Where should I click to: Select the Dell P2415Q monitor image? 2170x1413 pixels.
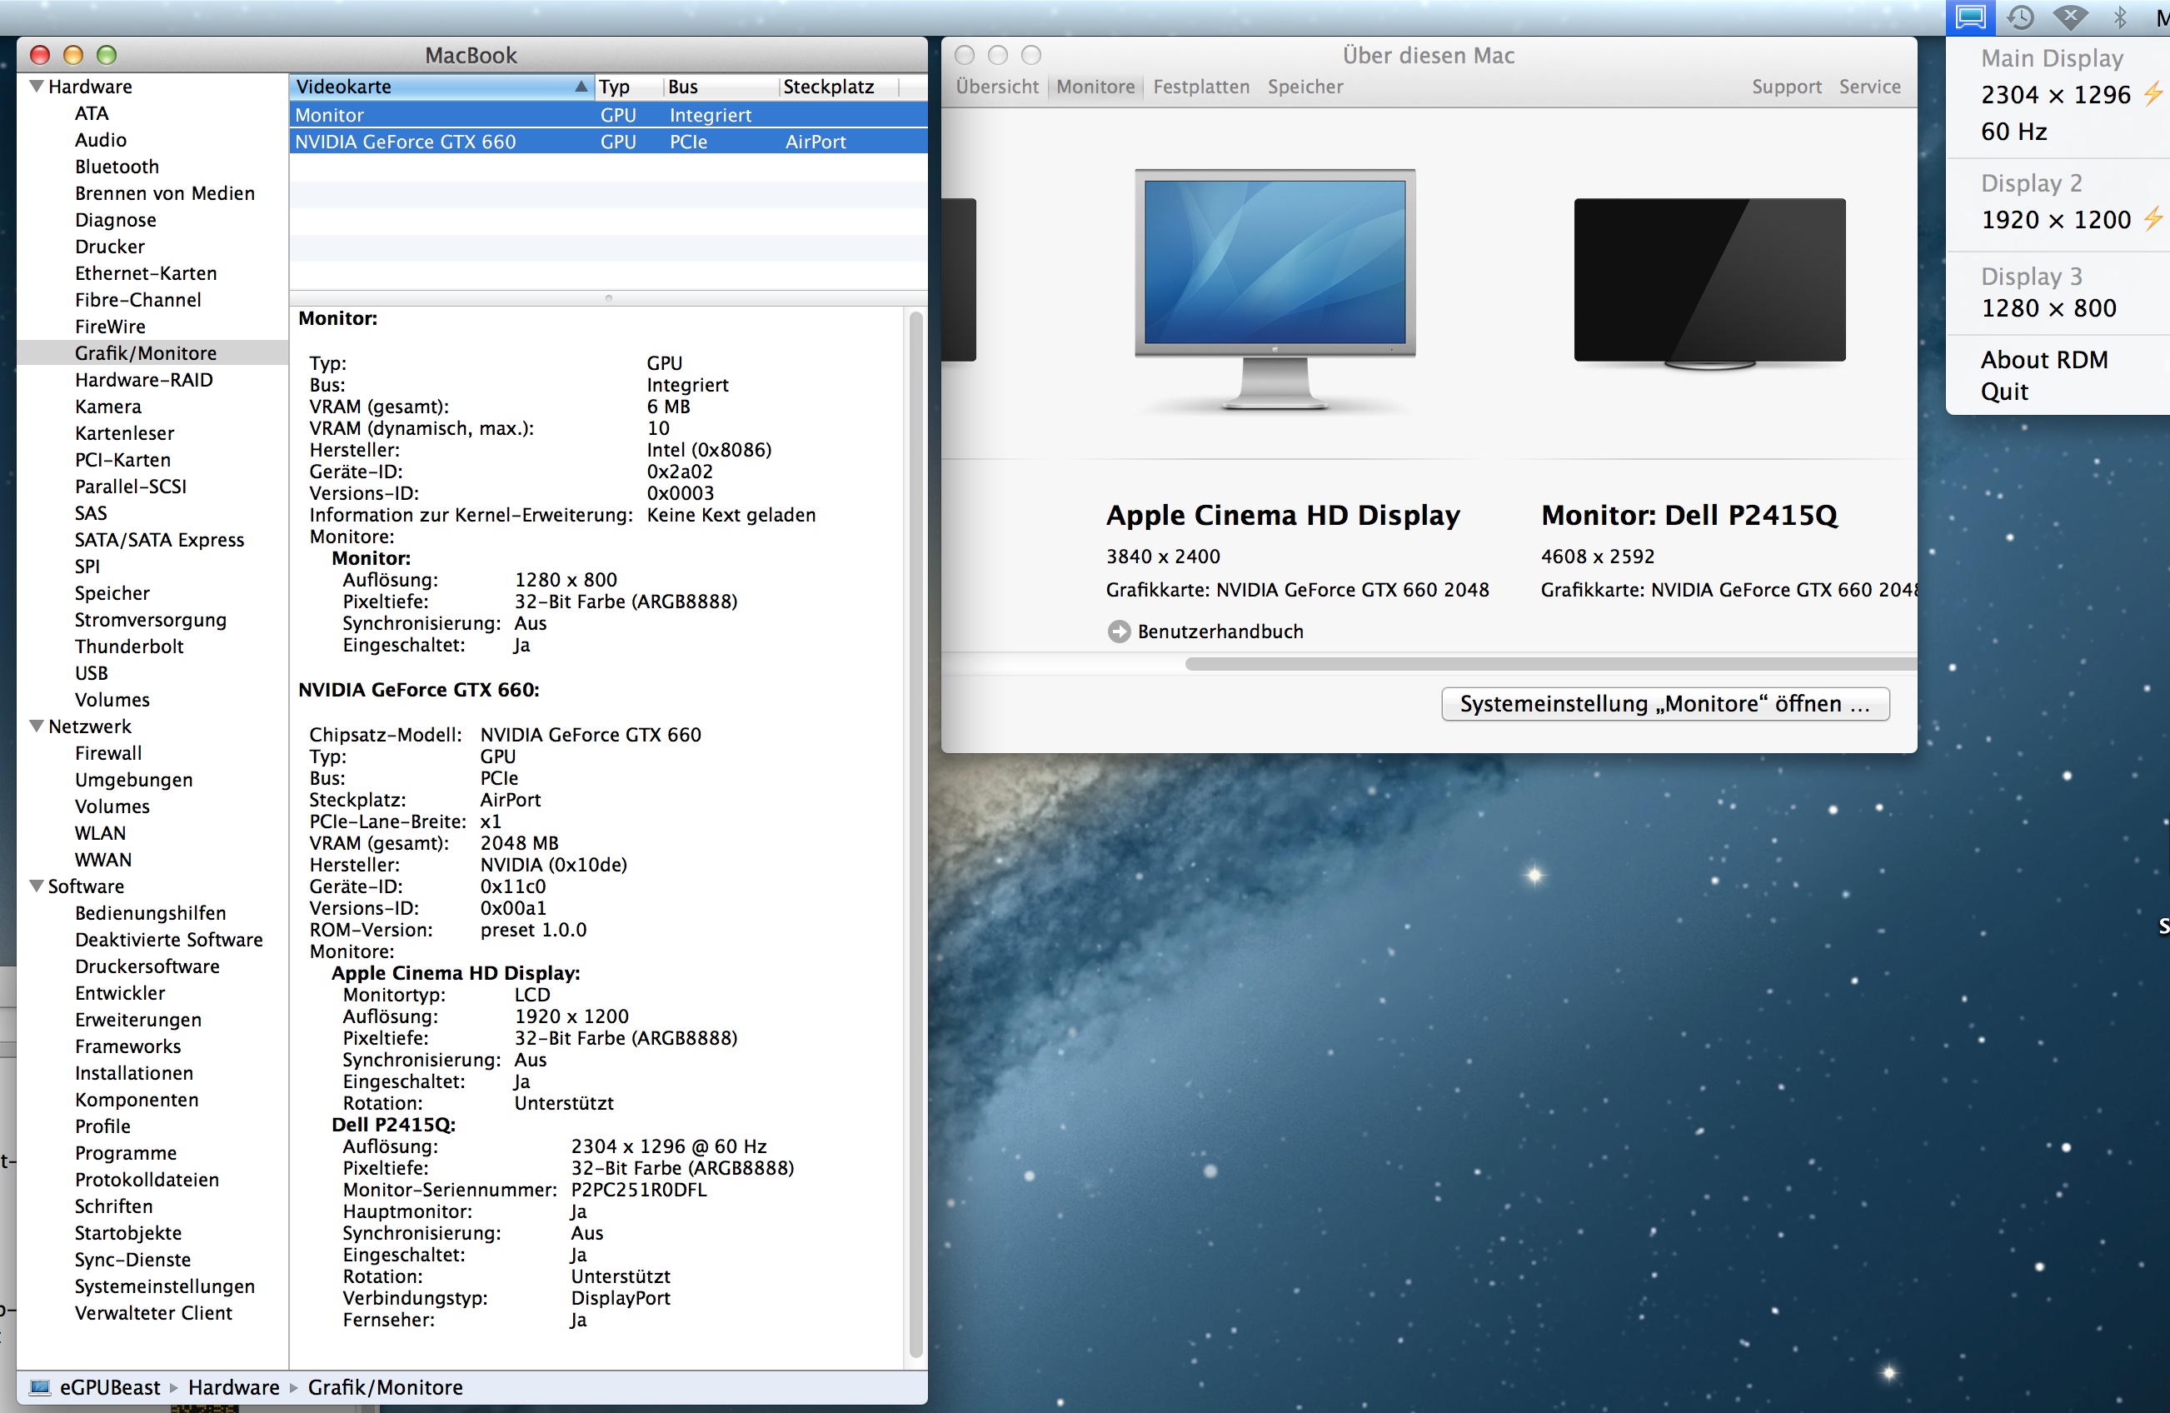coord(1709,282)
